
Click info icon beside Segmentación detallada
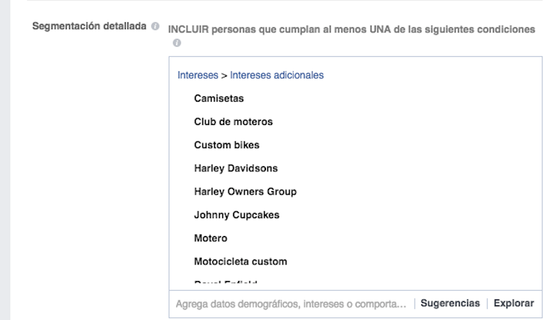coord(155,26)
